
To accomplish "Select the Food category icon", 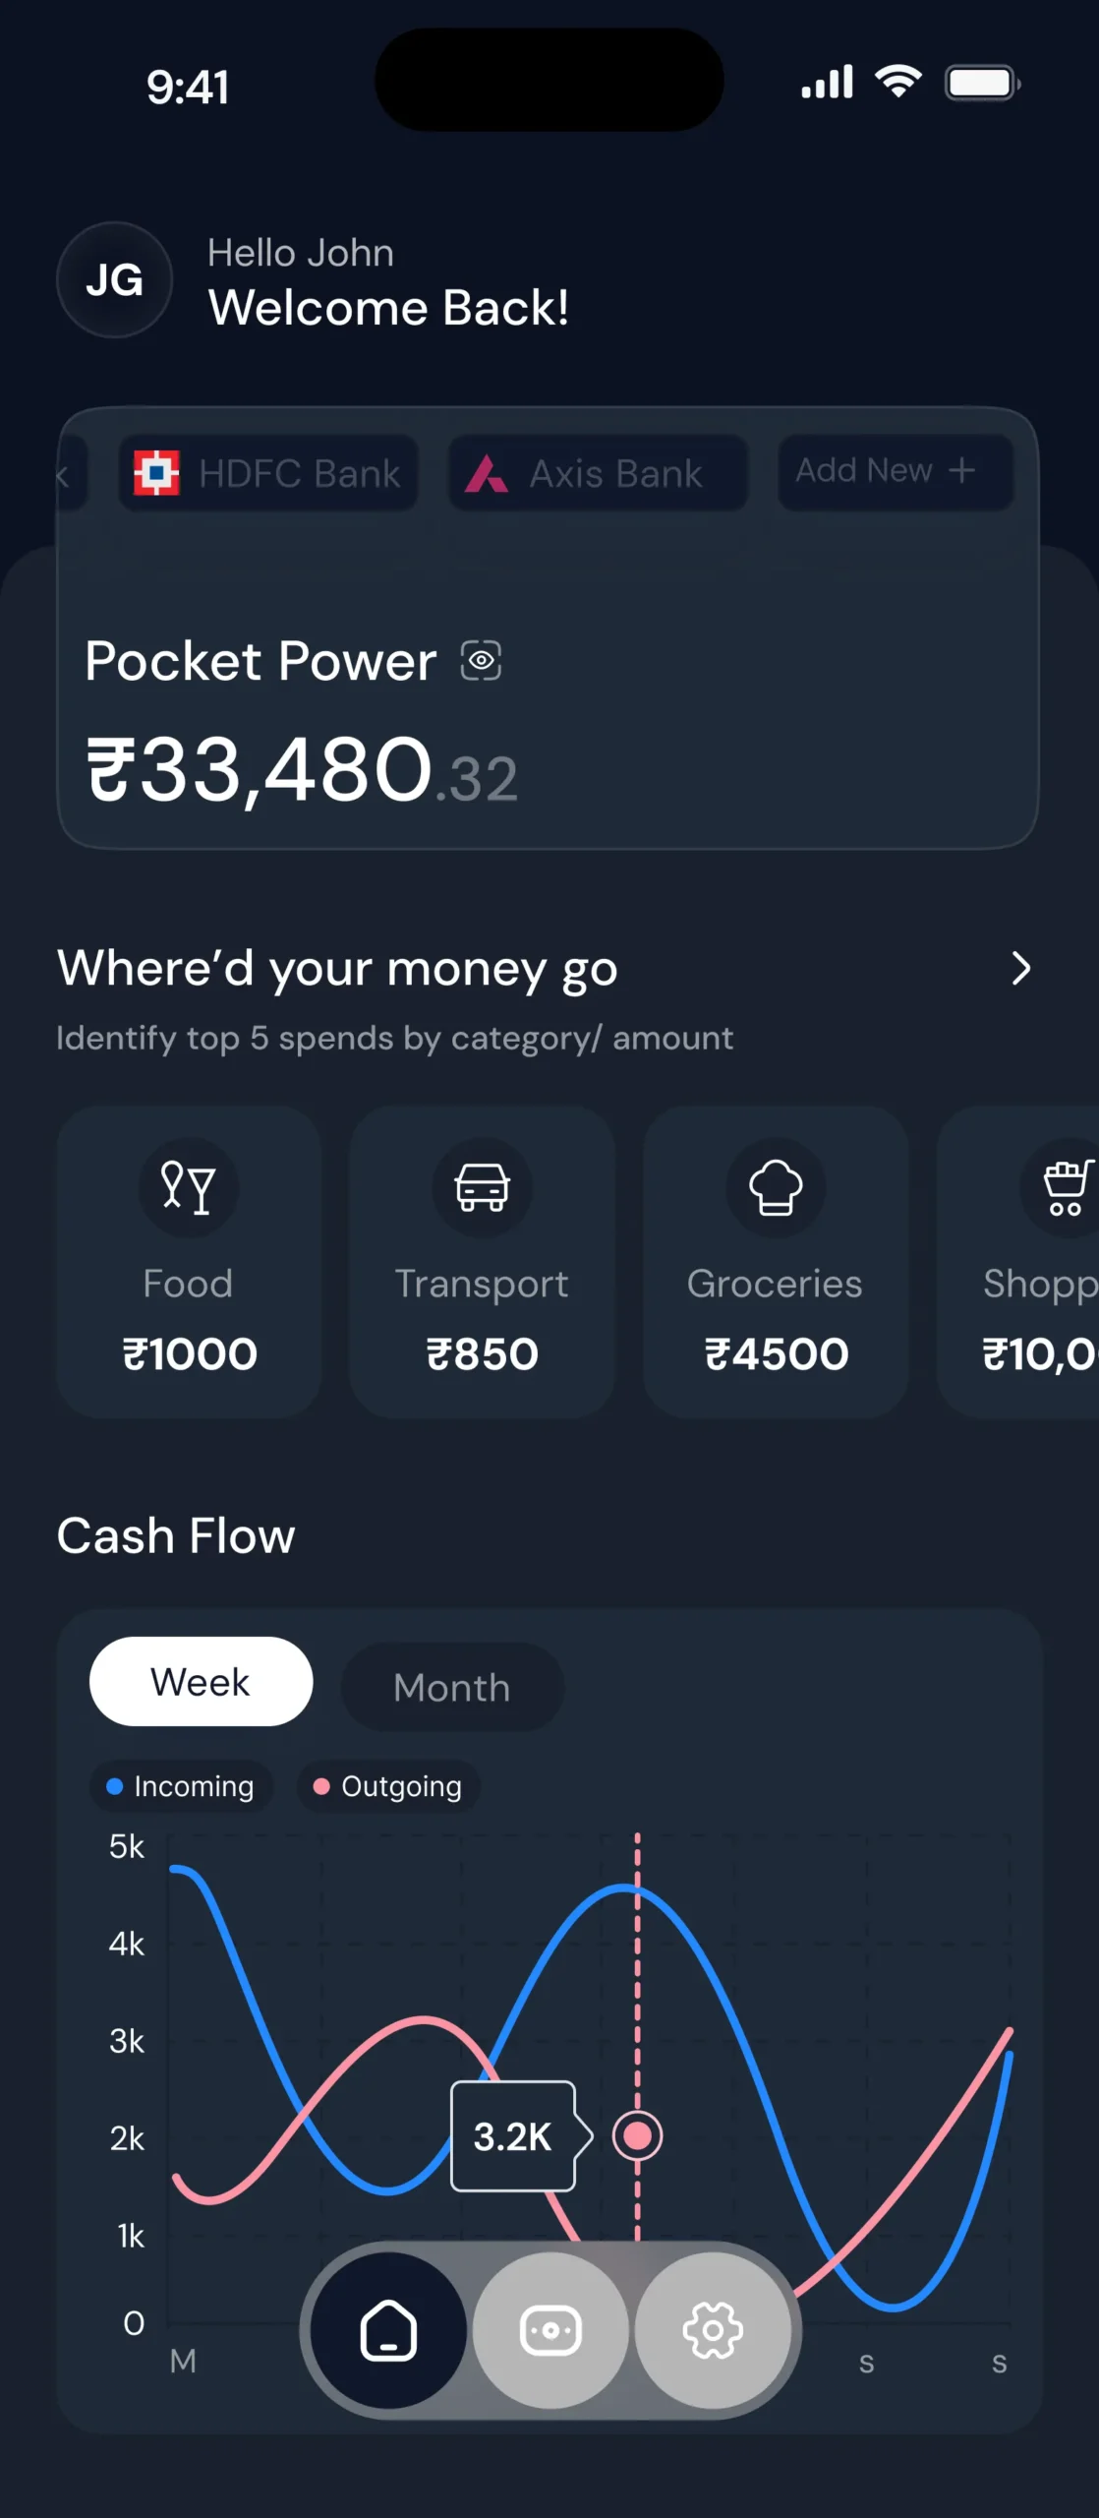I will (x=189, y=1188).
